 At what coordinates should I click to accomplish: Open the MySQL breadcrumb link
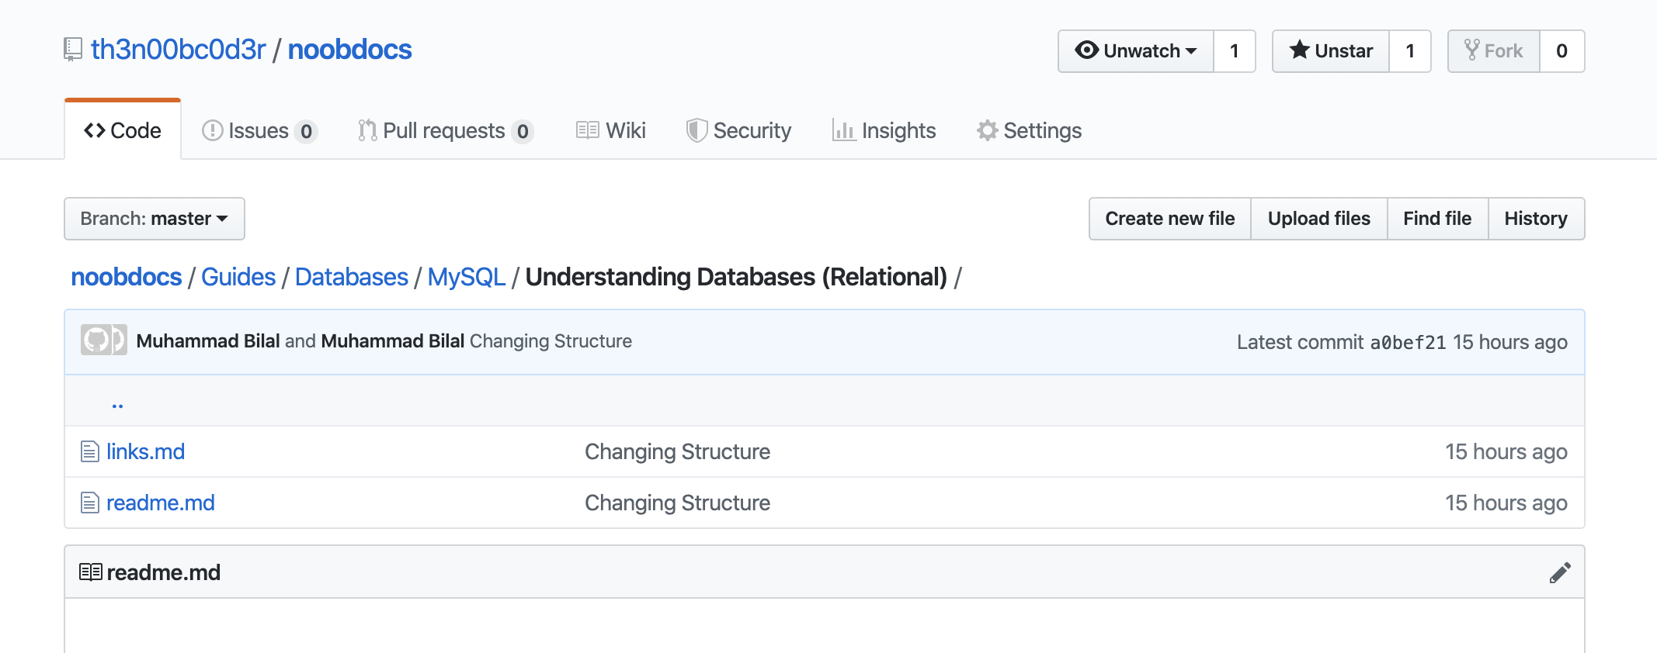click(x=467, y=277)
